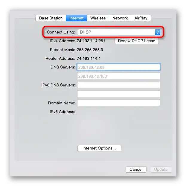Open the Connect Using DHCP dropdown
186x186 pixels.
point(119,32)
